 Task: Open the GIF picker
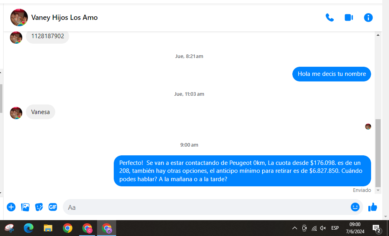[x=53, y=207]
